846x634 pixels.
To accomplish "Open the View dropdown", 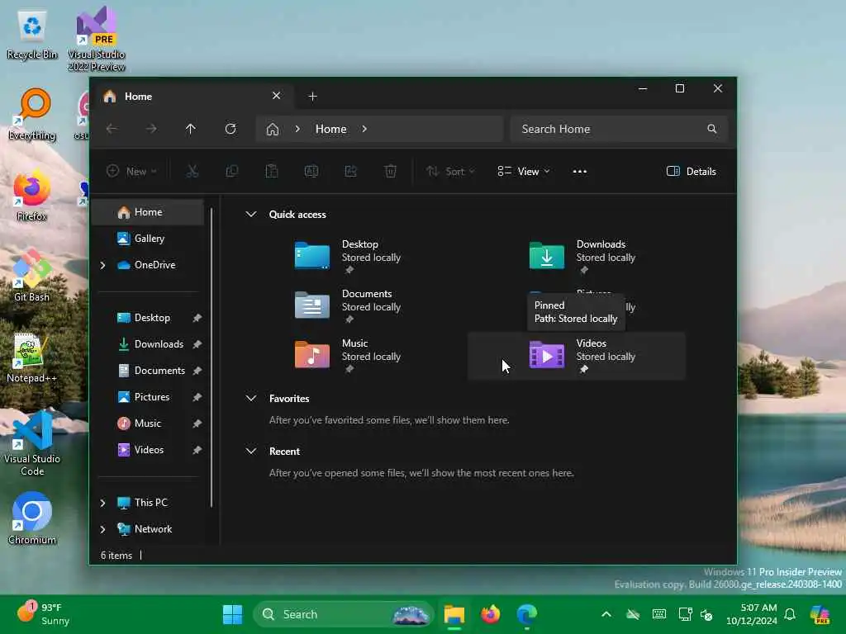I will (x=523, y=172).
